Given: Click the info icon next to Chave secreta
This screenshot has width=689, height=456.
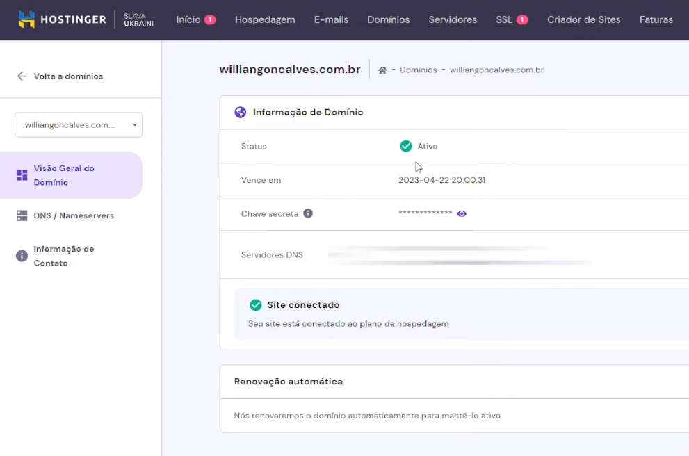Looking at the screenshot, I should click(x=308, y=213).
